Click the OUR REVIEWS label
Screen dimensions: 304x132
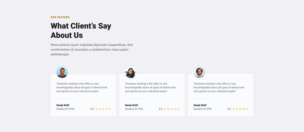[x=60, y=17]
